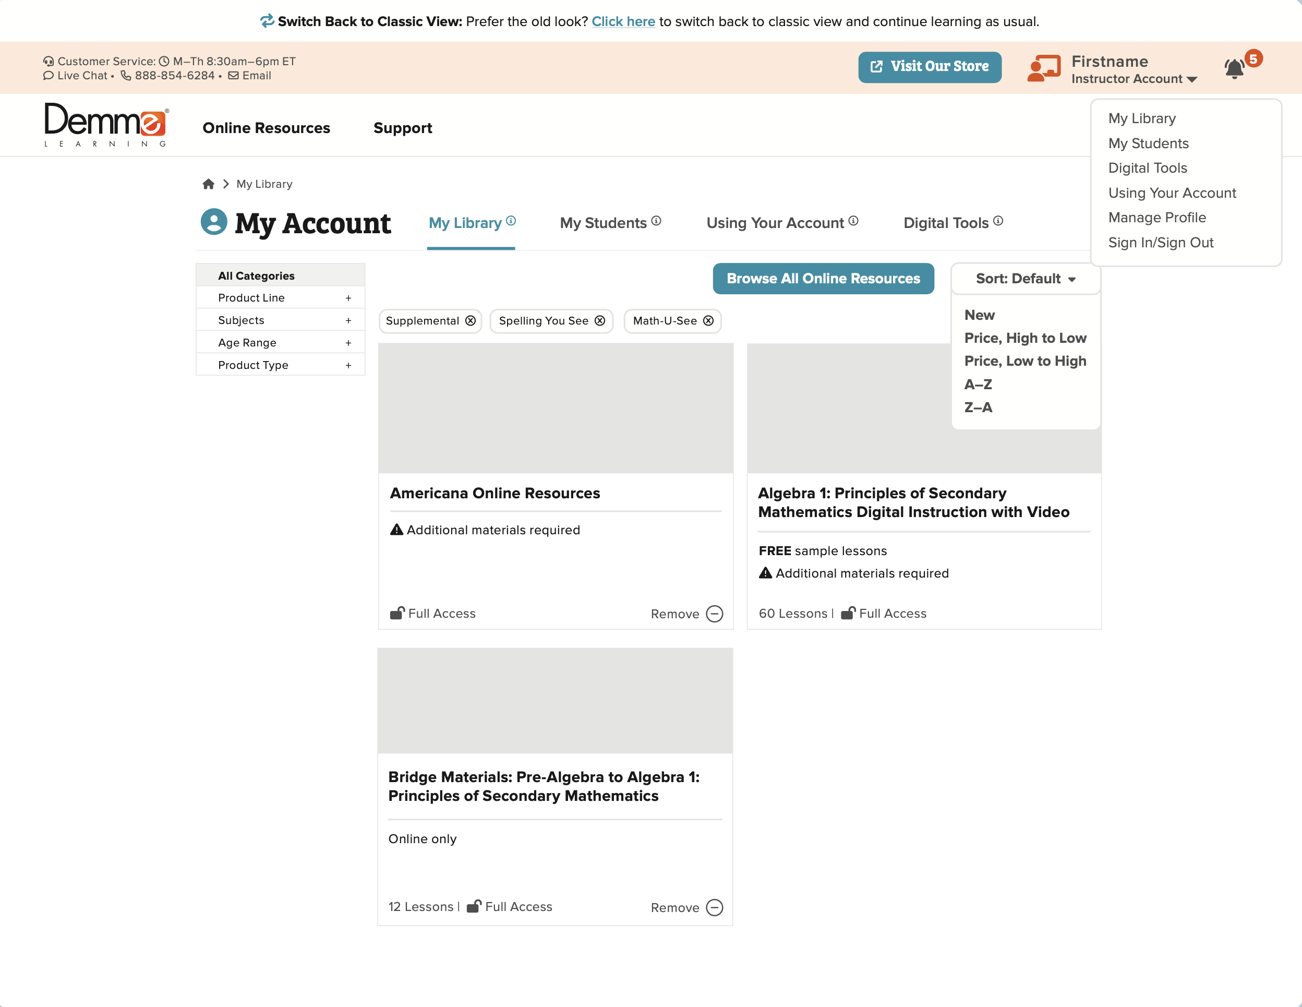Click the home breadcrumb icon
The height and width of the screenshot is (1007, 1302).
[x=208, y=184]
